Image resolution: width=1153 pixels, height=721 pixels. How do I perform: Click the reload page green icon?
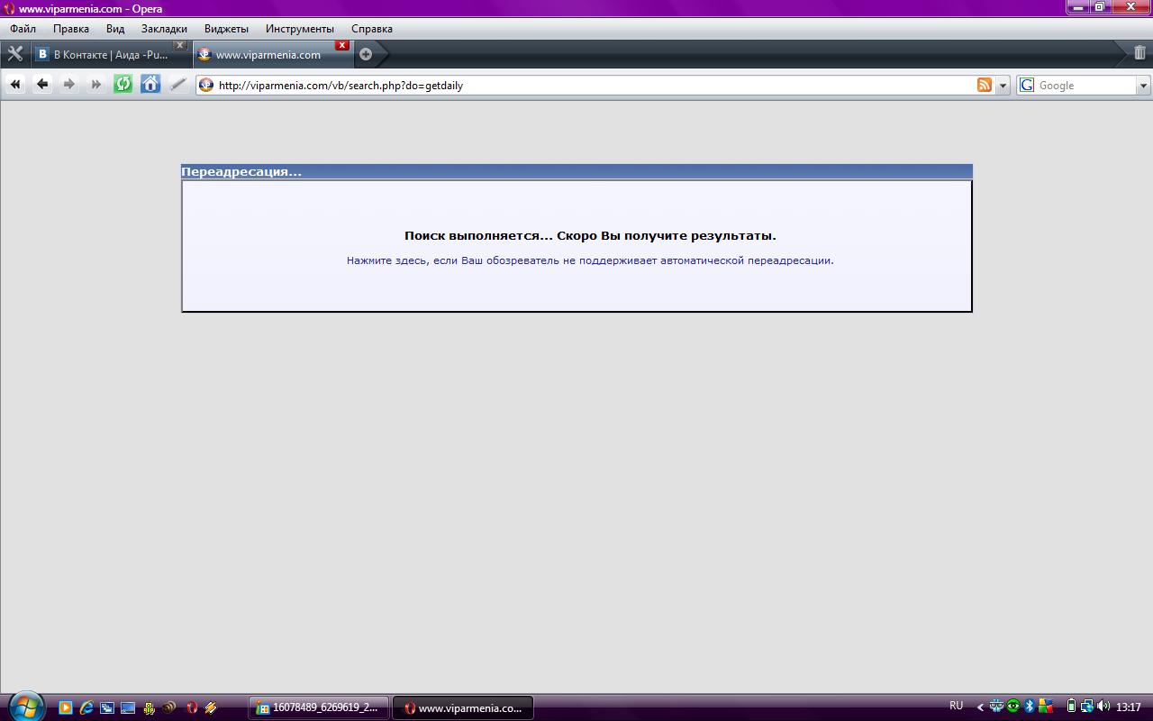click(x=123, y=85)
